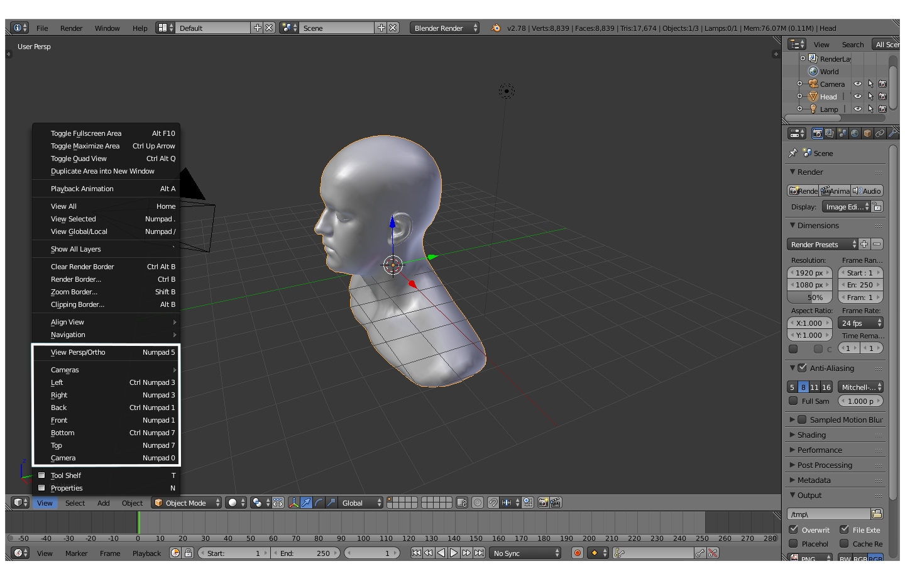Open the Modifiers tab (wrench icon)
The image size is (905, 566).
coord(892,133)
